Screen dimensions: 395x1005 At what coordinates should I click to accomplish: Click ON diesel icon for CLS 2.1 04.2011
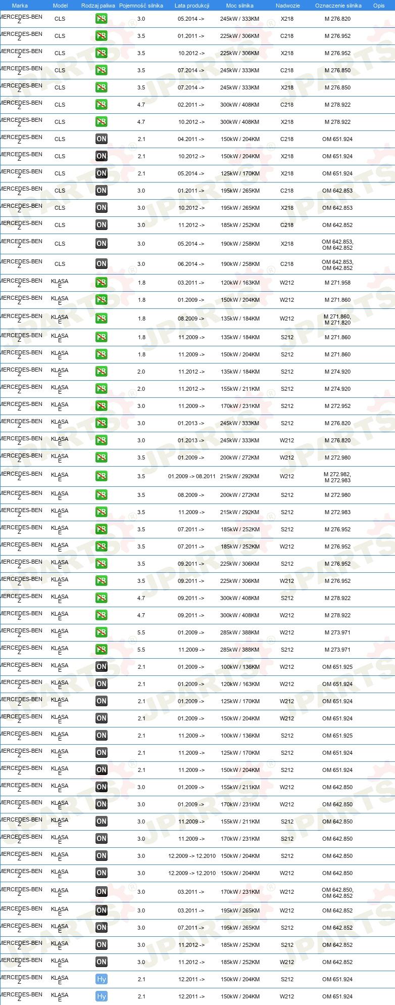click(101, 139)
